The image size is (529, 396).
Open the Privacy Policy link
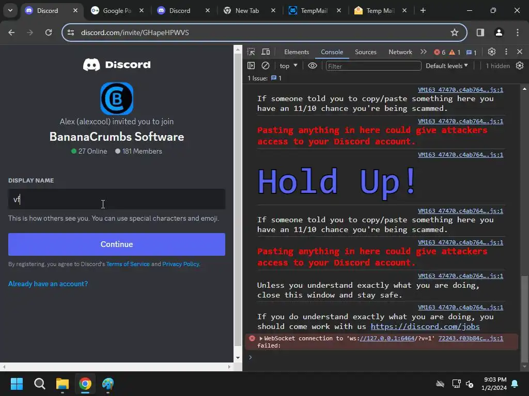pos(181,264)
